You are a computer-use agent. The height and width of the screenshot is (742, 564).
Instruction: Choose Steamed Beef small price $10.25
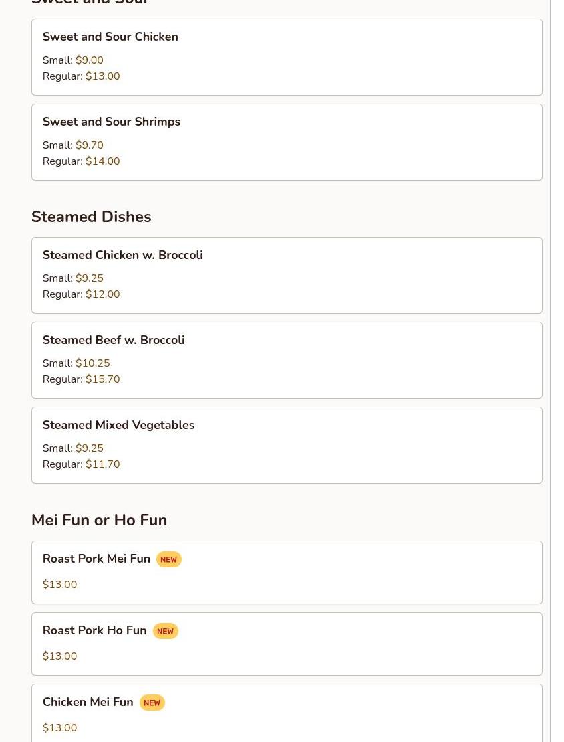(92, 363)
